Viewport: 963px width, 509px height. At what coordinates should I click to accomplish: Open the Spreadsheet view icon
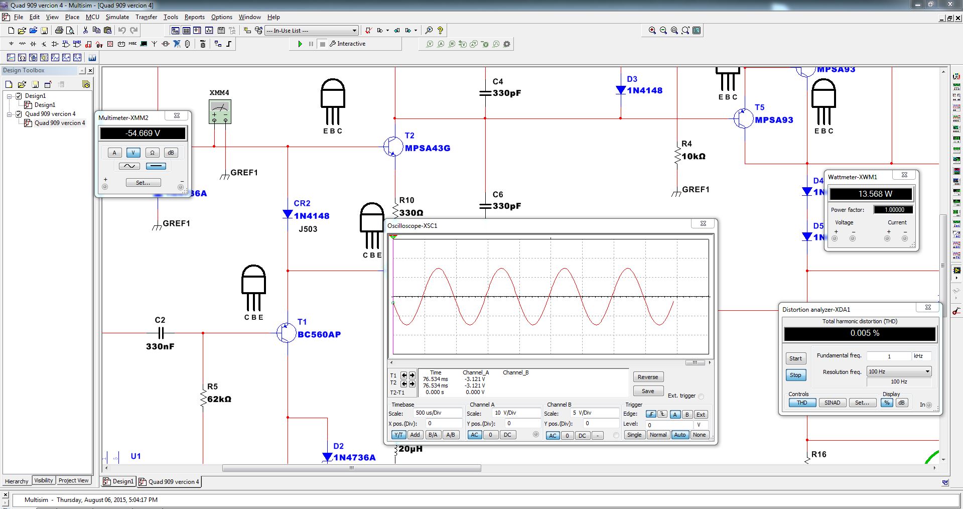point(186,31)
